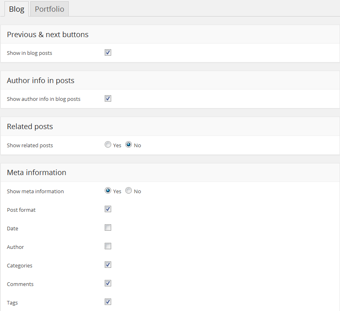Toggle the Categories checkbox off

tap(108, 265)
